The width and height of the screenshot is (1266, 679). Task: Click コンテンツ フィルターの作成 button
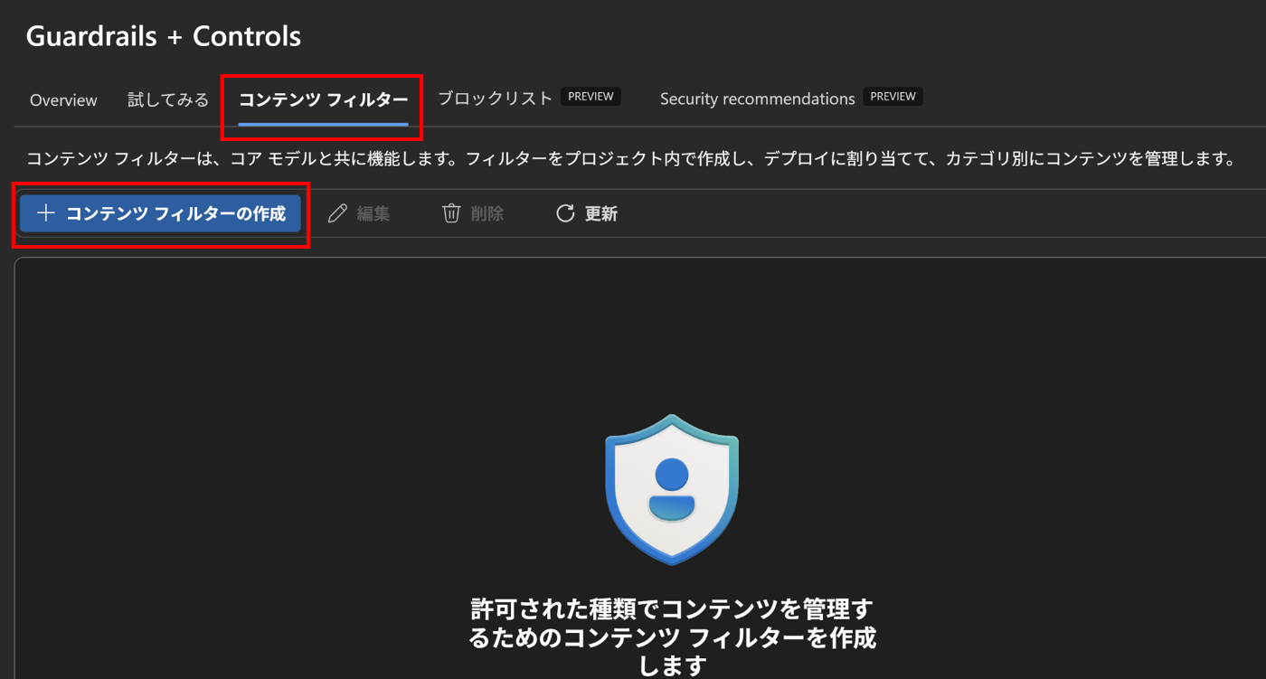160,213
